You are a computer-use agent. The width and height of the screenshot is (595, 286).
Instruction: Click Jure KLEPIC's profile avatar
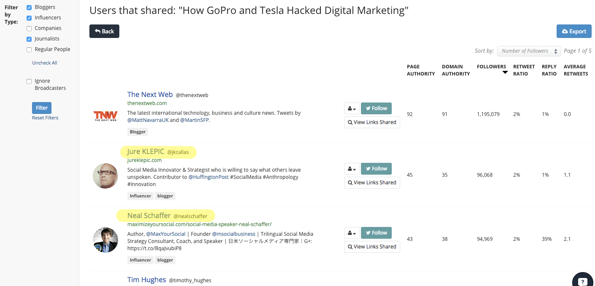click(x=105, y=176)
